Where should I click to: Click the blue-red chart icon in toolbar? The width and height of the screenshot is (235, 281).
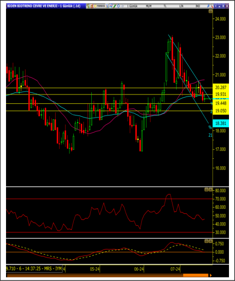click(111, 6)
